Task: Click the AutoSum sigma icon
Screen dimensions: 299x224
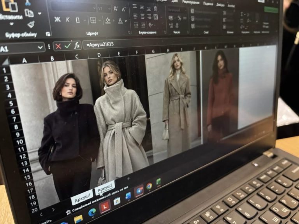Action: (242, 14)
